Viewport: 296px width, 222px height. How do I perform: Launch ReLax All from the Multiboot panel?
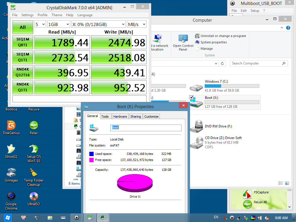255,204
